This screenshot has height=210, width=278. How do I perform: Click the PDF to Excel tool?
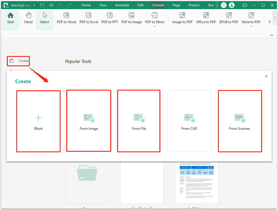pyautogui.click(x=89, y=18)
